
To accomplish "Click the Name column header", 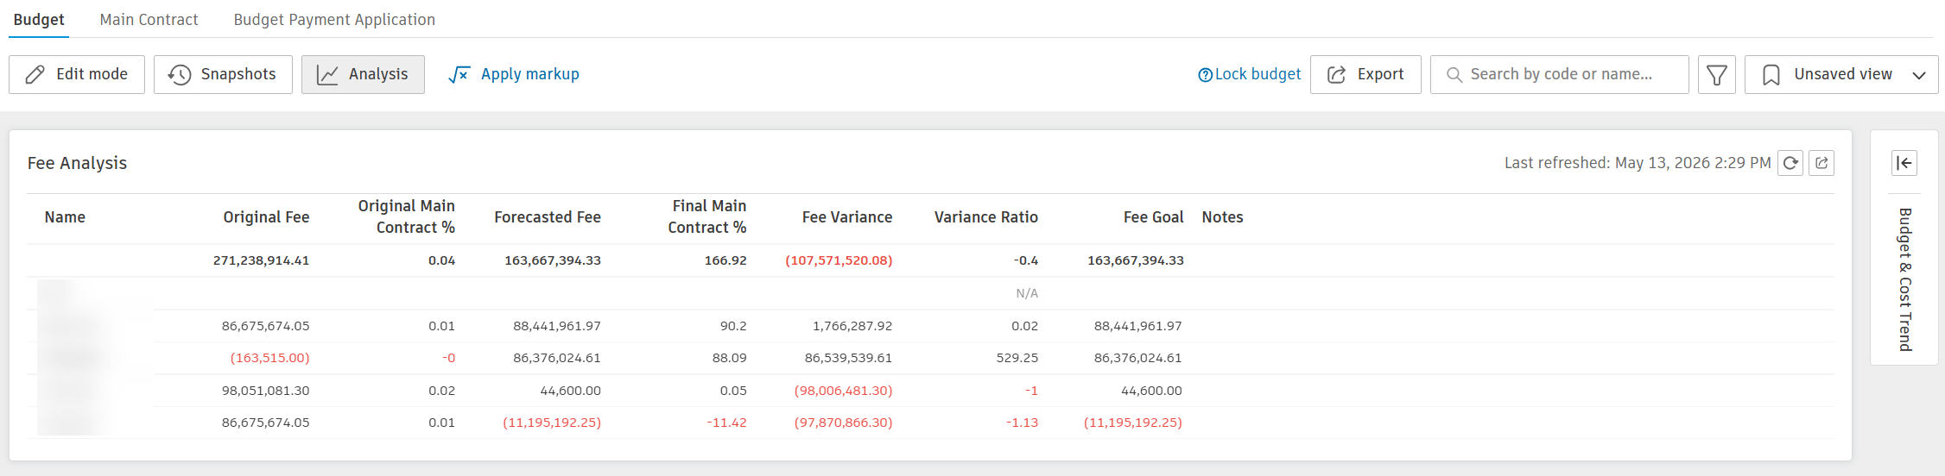I will 65,217.
